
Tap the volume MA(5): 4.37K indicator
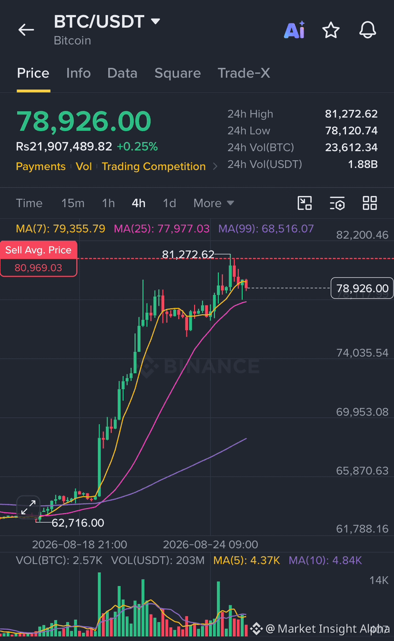pos(246,560)
